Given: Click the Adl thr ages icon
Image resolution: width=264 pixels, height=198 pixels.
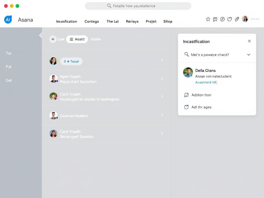Looking at the screenshot, I should (186, 107).
